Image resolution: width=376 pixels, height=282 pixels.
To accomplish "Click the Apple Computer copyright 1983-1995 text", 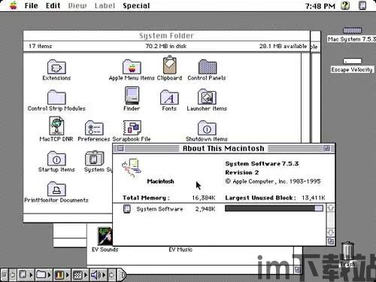I will tap(273, 181).
